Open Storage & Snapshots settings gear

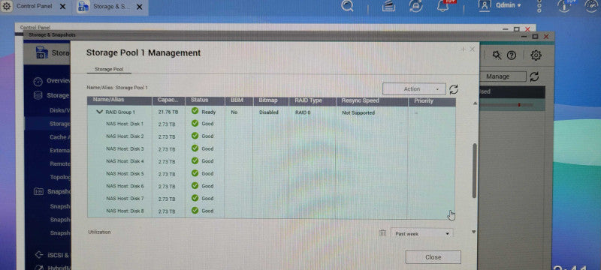[536, 55]
